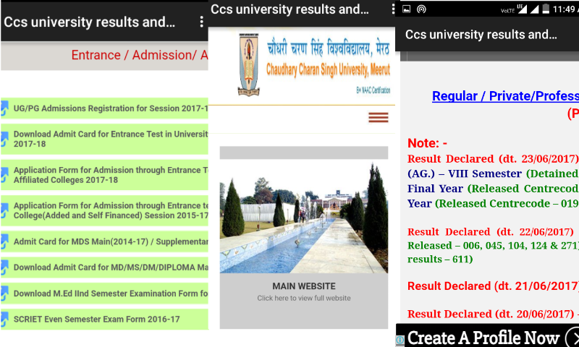Open Download Admit Card for MD/MS/DM/DIPLOMA link
579x347 pixels.
point(104,267)
